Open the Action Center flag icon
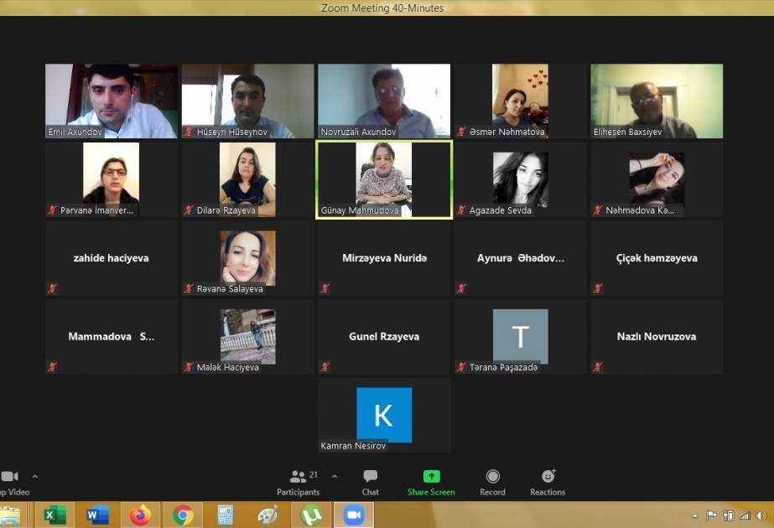 point(711,516)
